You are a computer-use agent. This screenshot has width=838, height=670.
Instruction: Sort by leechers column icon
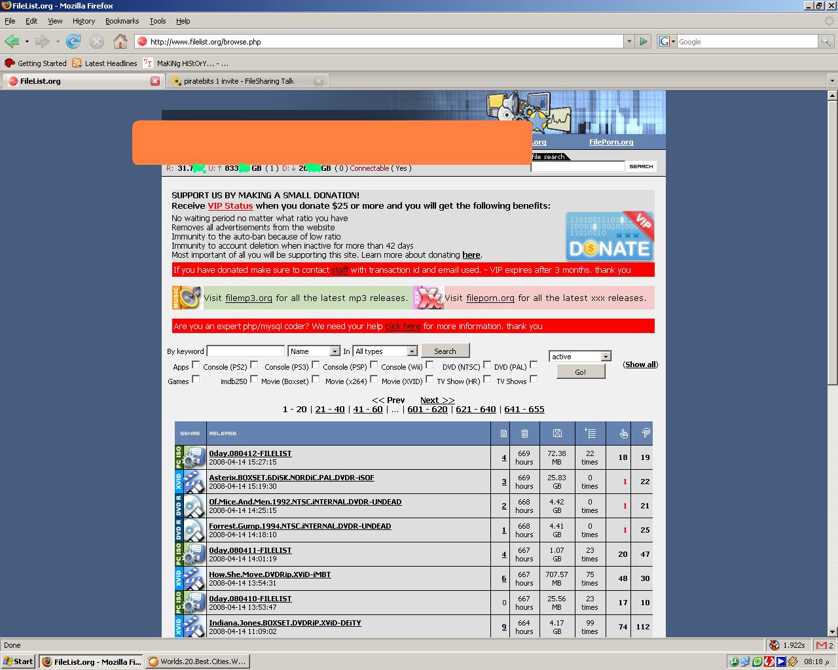pyautogui.click(x=646, y=433)
